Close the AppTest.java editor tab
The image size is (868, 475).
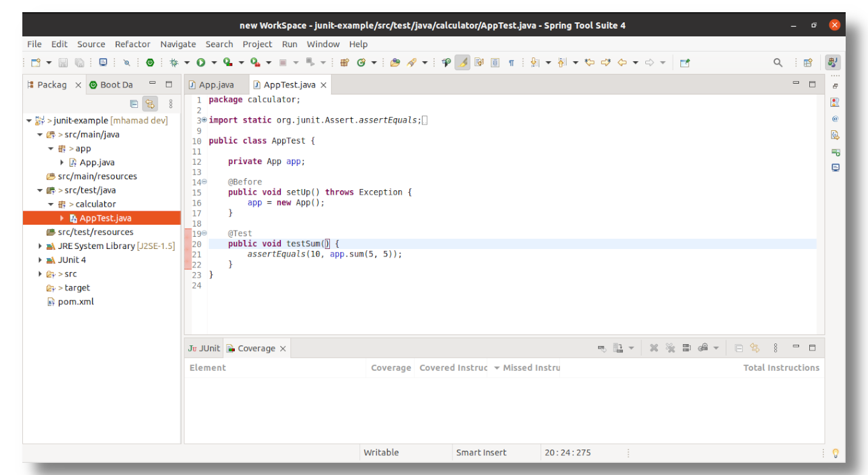[324, 85]
